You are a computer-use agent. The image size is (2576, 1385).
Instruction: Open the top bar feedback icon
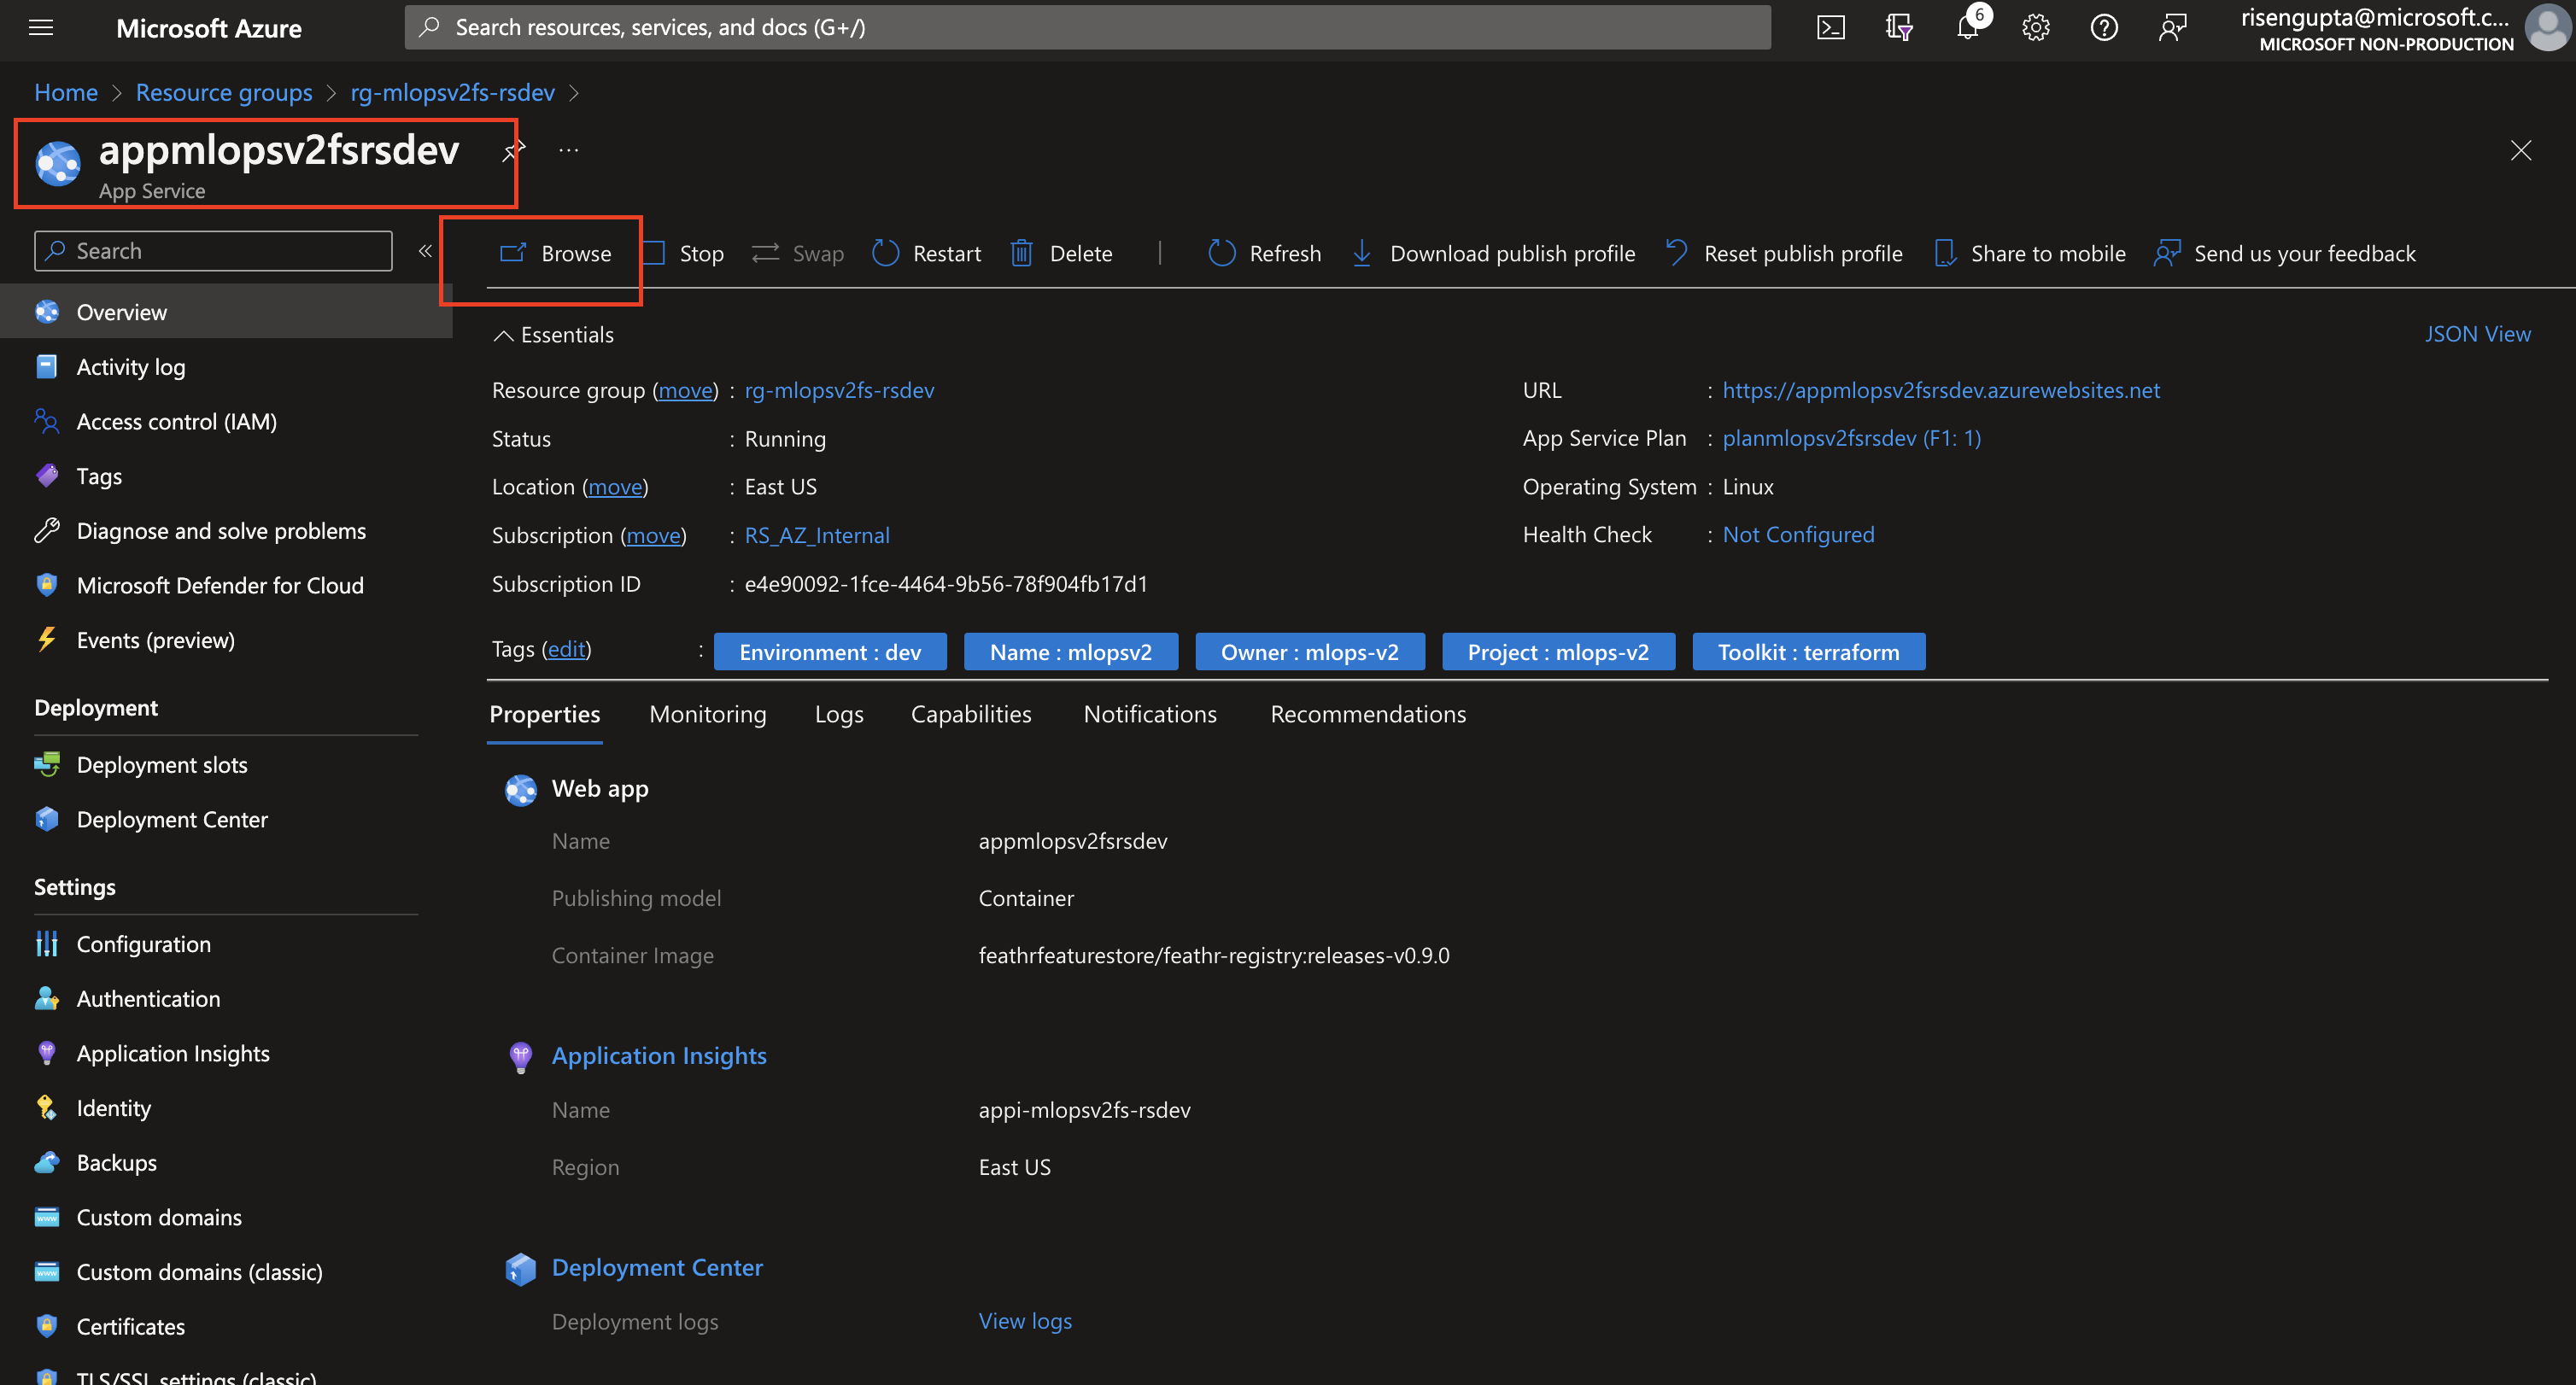click(2172, 27)
